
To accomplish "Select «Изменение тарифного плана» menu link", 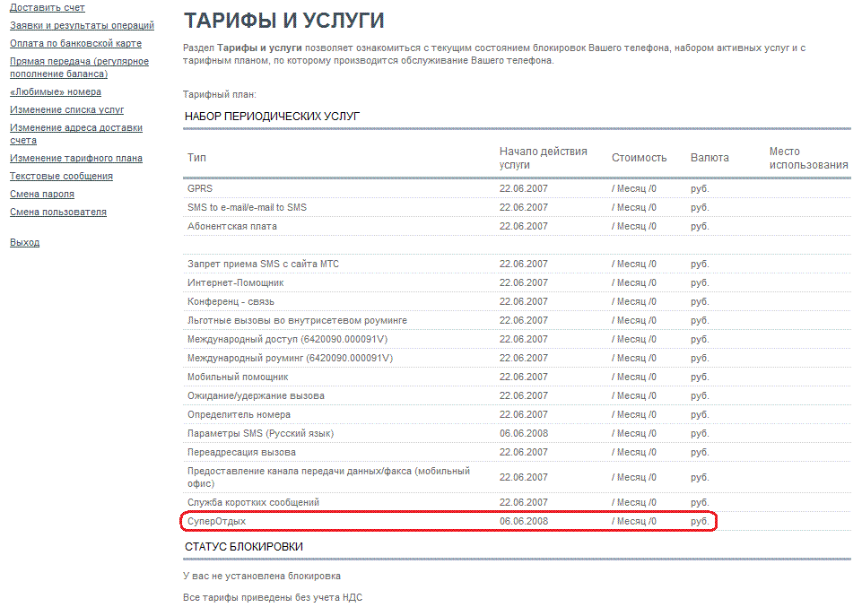I will (x=75, y=158).
